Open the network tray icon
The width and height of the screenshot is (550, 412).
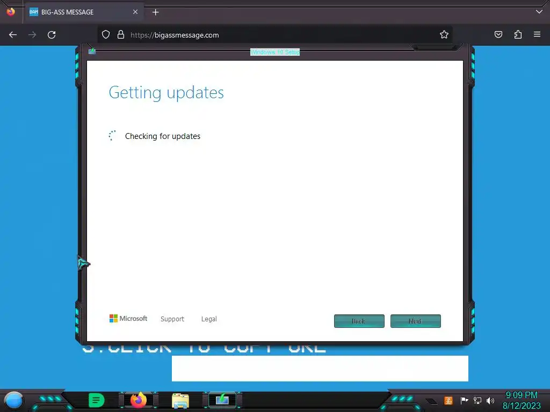tap(477, 400)
